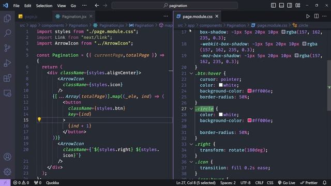Open the rgba swatch on line 17
This screenshot has width=331, height=186.
[x=283, y=32]
